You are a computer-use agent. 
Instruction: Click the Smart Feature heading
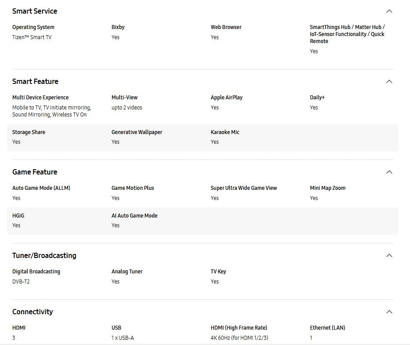(x=35, y=81)
